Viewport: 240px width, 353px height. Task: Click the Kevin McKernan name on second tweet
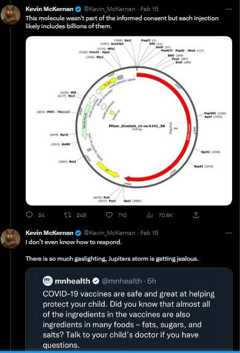tap(49, 233)
